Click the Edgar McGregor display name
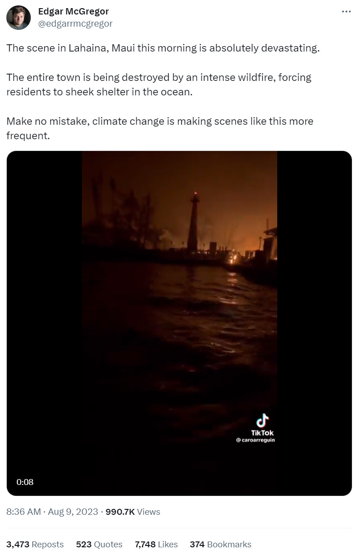Screen dimensions: 360x555 (73, 11)
